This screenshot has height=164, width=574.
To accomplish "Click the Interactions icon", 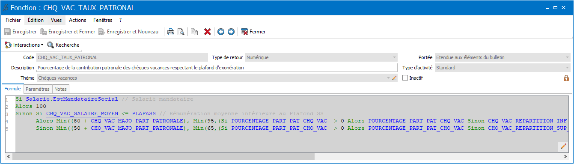I will (x=8, y=45).
